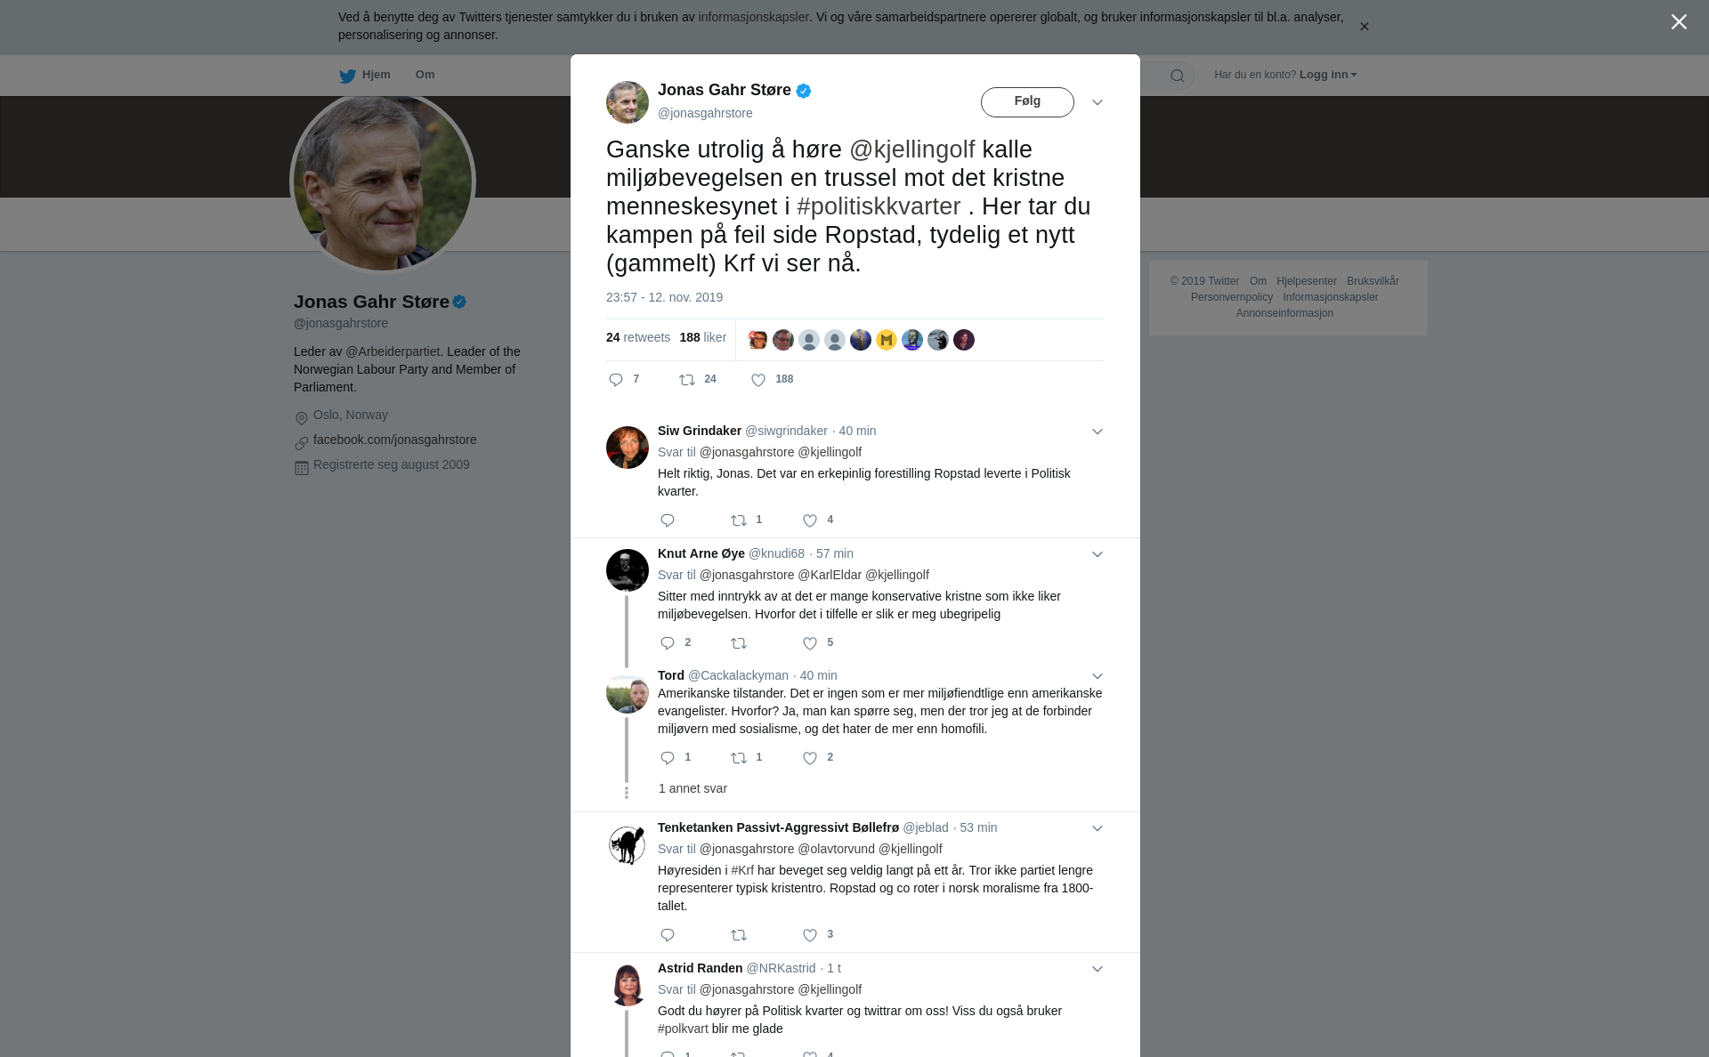This screenshot has height=1057, width=1709.
Task: Open more options chevron beside Følg button
Action: click(1097, 102)
